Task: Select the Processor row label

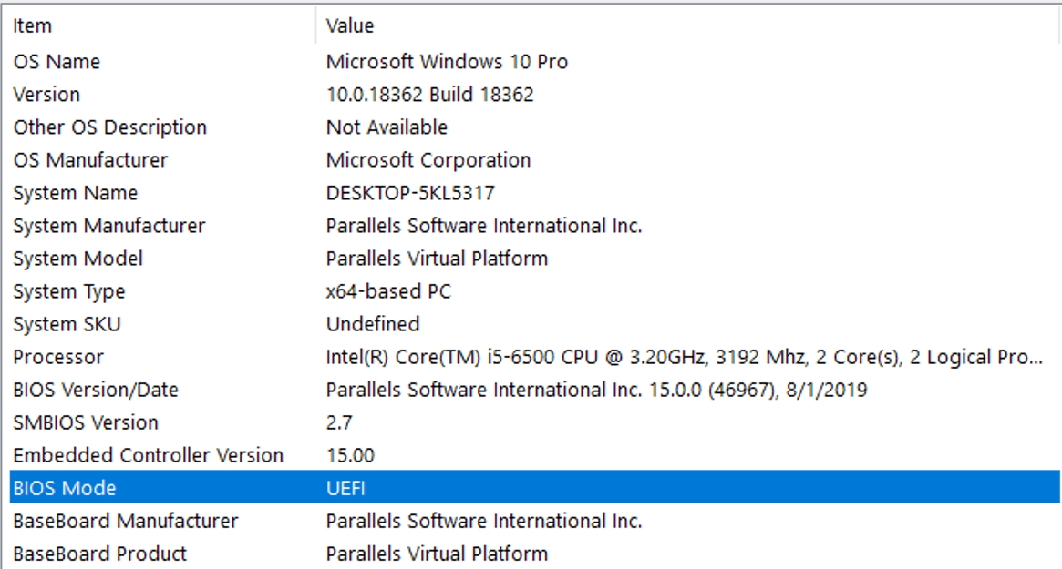Action: point(58,357)
